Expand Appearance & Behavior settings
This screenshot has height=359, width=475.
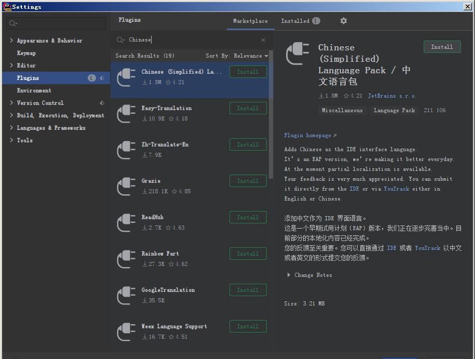point(11,41)
